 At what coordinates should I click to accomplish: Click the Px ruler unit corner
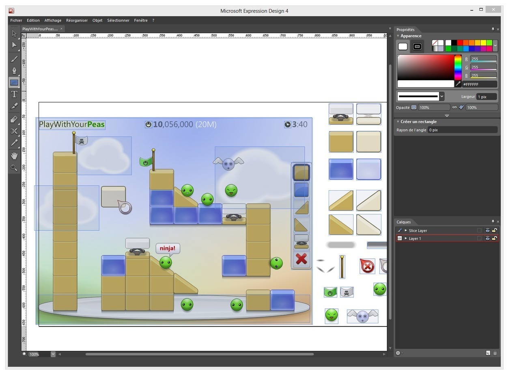[x=24, y=36]
